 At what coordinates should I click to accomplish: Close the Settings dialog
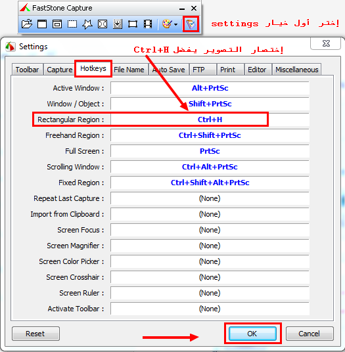click(326, 43)
